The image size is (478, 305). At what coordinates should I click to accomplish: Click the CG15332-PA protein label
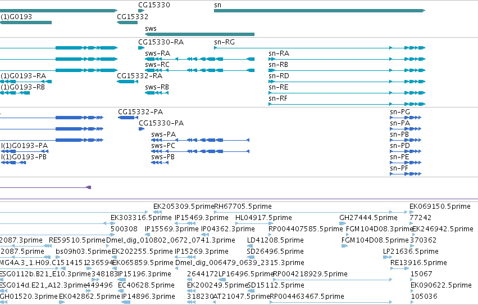click(140, 112)
